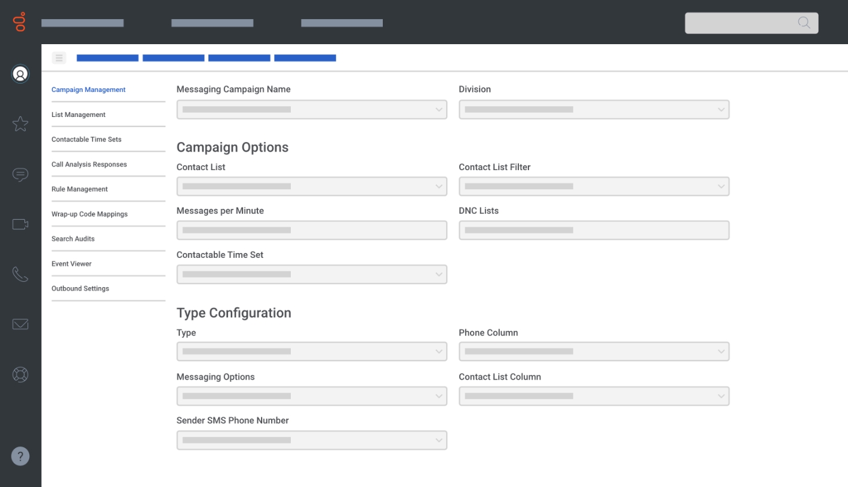The height and width of the screenshot is (487, 848).
Task: Select the phone calls icon
Action: point(20,274)
